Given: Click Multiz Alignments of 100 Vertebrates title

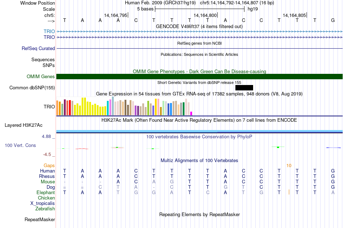Looking at the screenshot, I should (x=199, y=161).
